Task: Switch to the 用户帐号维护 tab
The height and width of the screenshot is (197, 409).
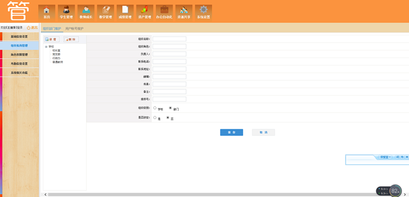Action: point(74,29)
